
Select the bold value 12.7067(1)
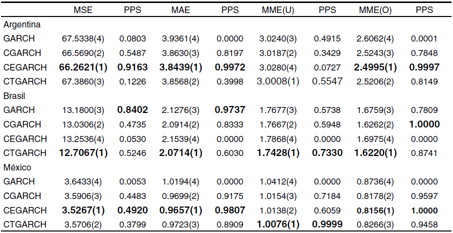coord(83,153)
